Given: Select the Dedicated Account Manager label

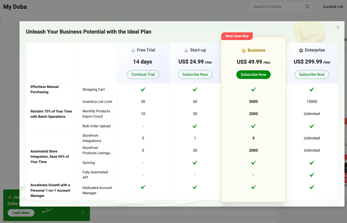Looking at the screenshot, I should point(97,190).
